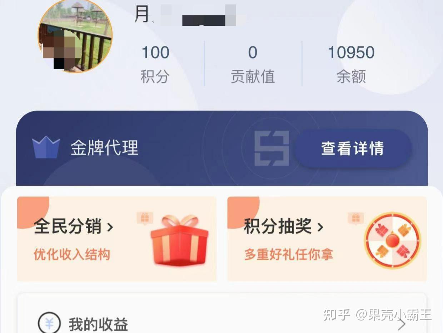Image resolution: width=443 pixels, height=333 pixels.
Task: Tap the 金牌代理 level label
Action: point(104,147)
